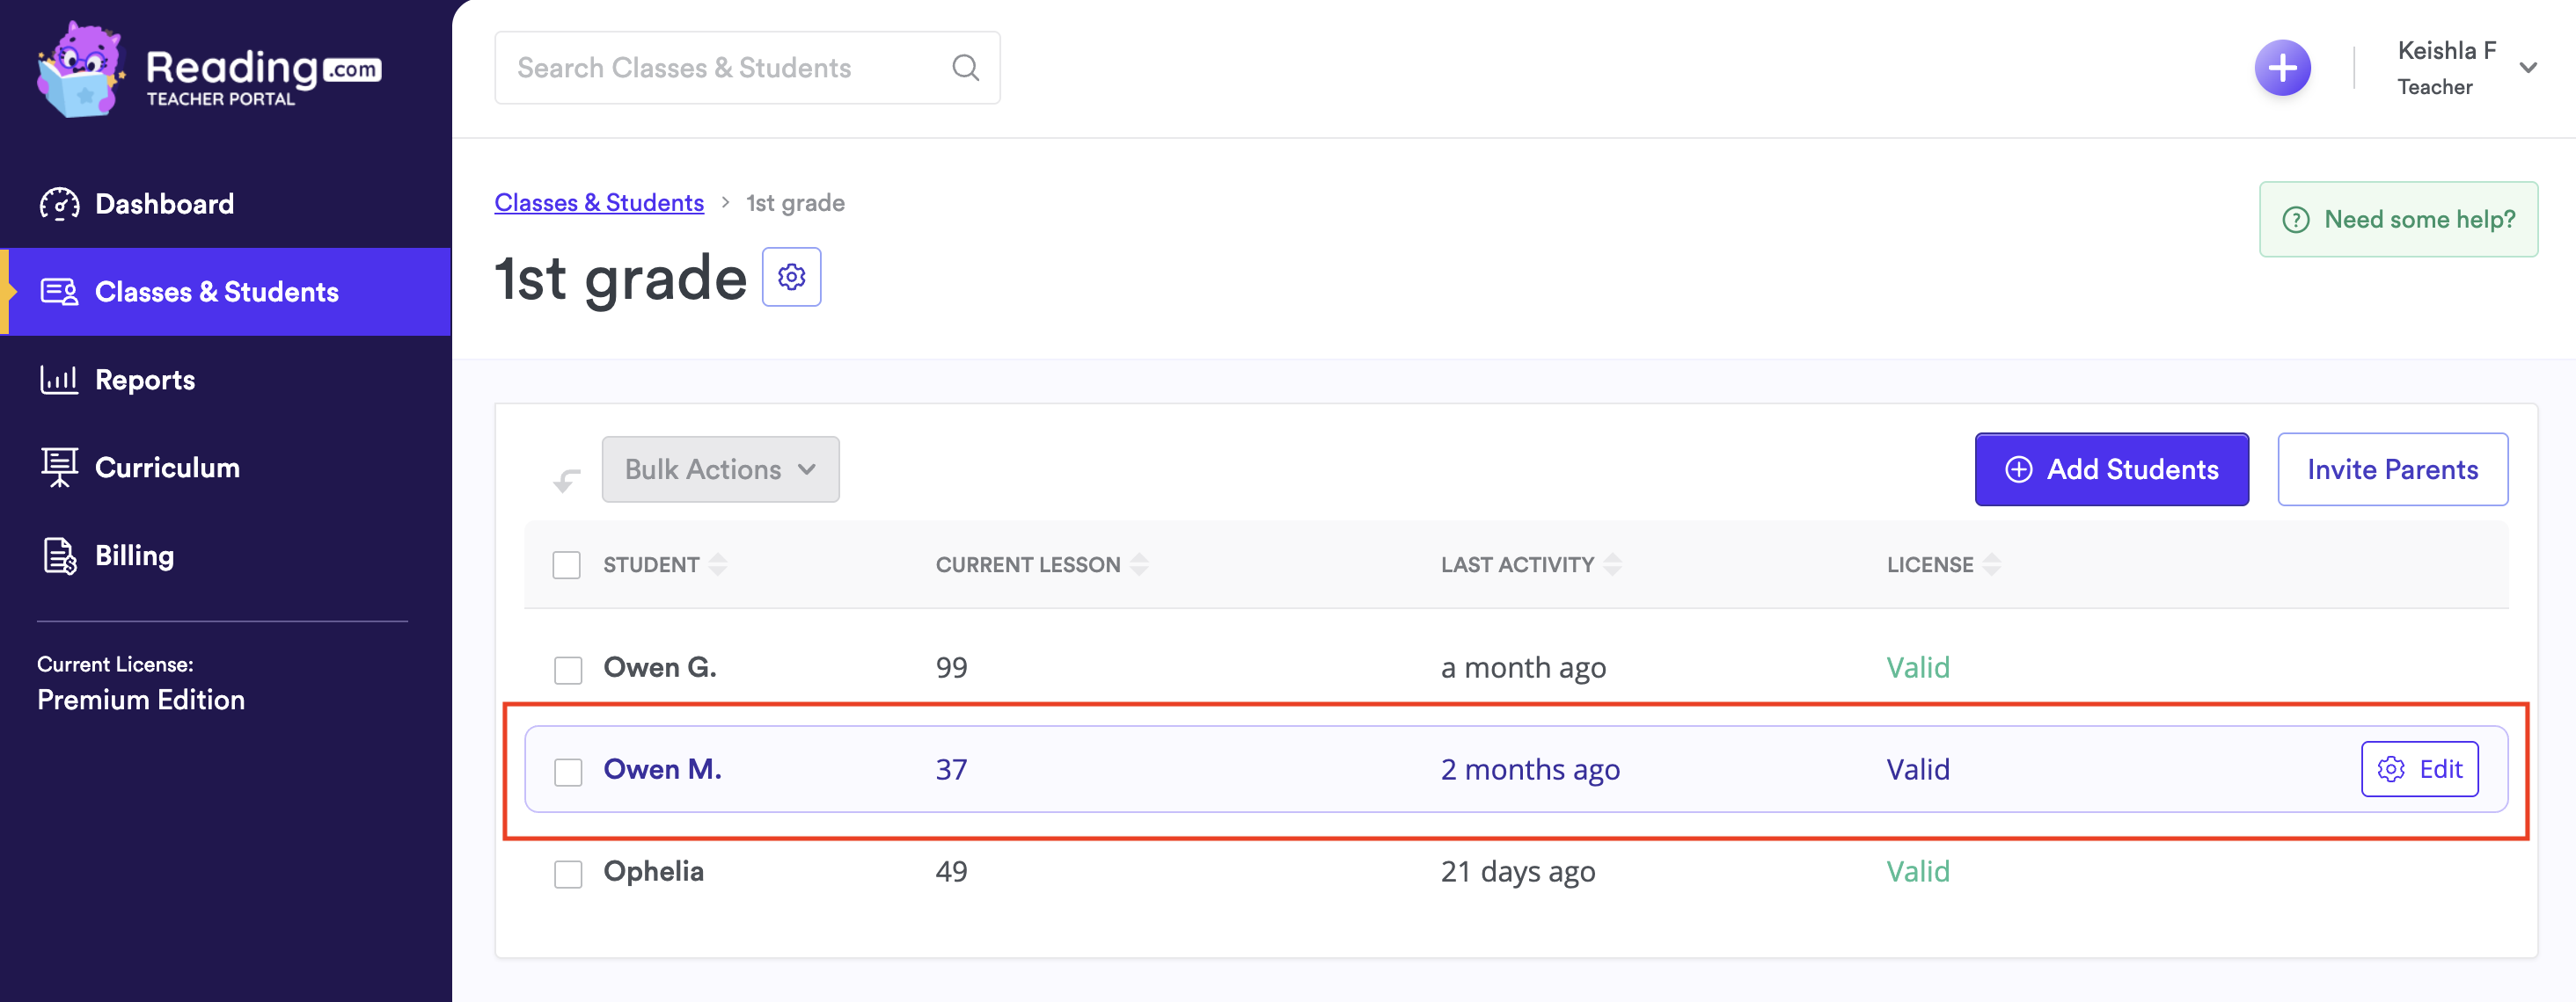Click the purple plus add button
The width and height of the screenshot is (2576, 1002).
pos(2281,68)
